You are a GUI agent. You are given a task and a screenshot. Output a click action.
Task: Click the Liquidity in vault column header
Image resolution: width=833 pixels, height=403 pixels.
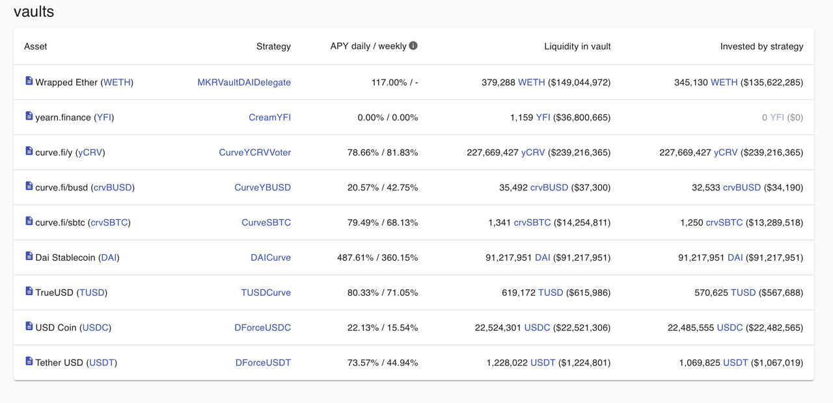(577, 46)
